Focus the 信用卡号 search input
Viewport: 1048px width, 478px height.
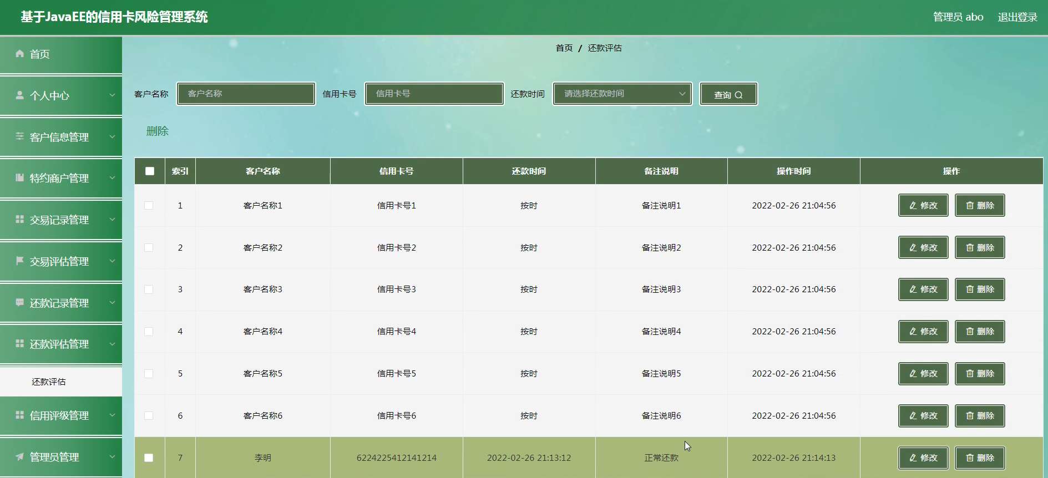click(x=434, y=94)
